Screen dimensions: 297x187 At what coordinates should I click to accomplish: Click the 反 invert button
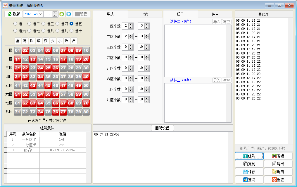pyautogui.click(x=32, y=41)
